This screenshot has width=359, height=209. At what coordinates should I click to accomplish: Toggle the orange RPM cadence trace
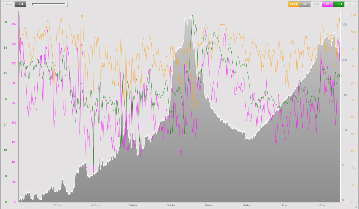click(293, 4)
